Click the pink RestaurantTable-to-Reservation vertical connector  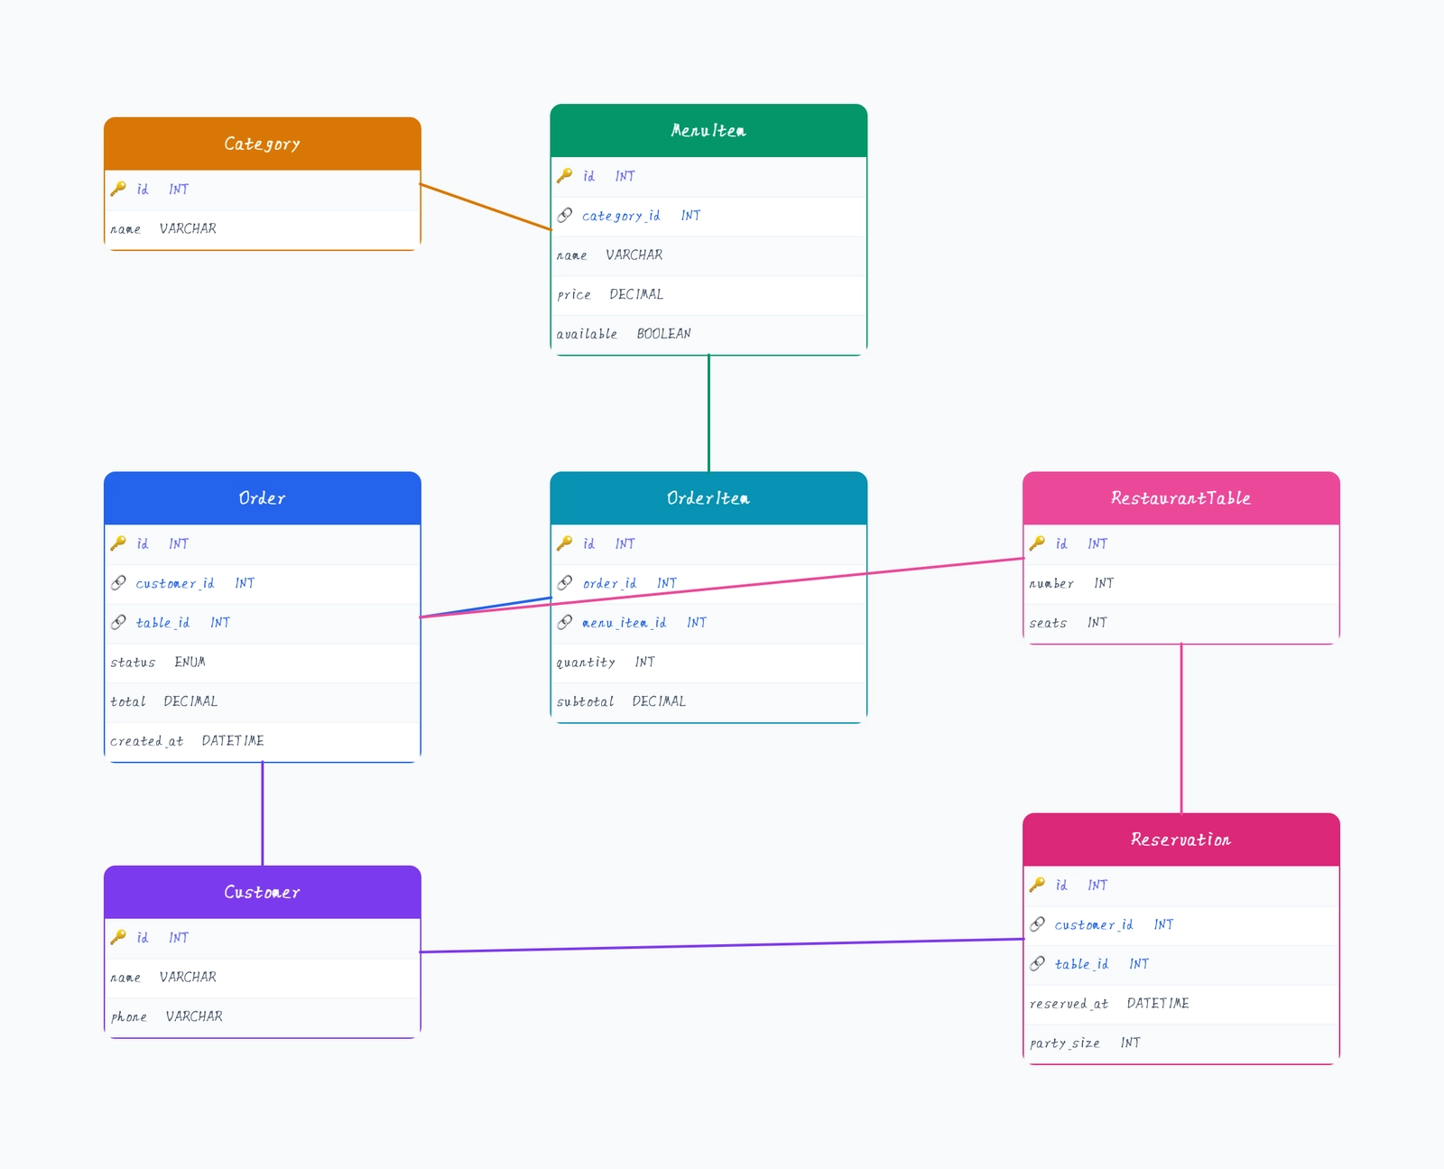[1181, 728]
